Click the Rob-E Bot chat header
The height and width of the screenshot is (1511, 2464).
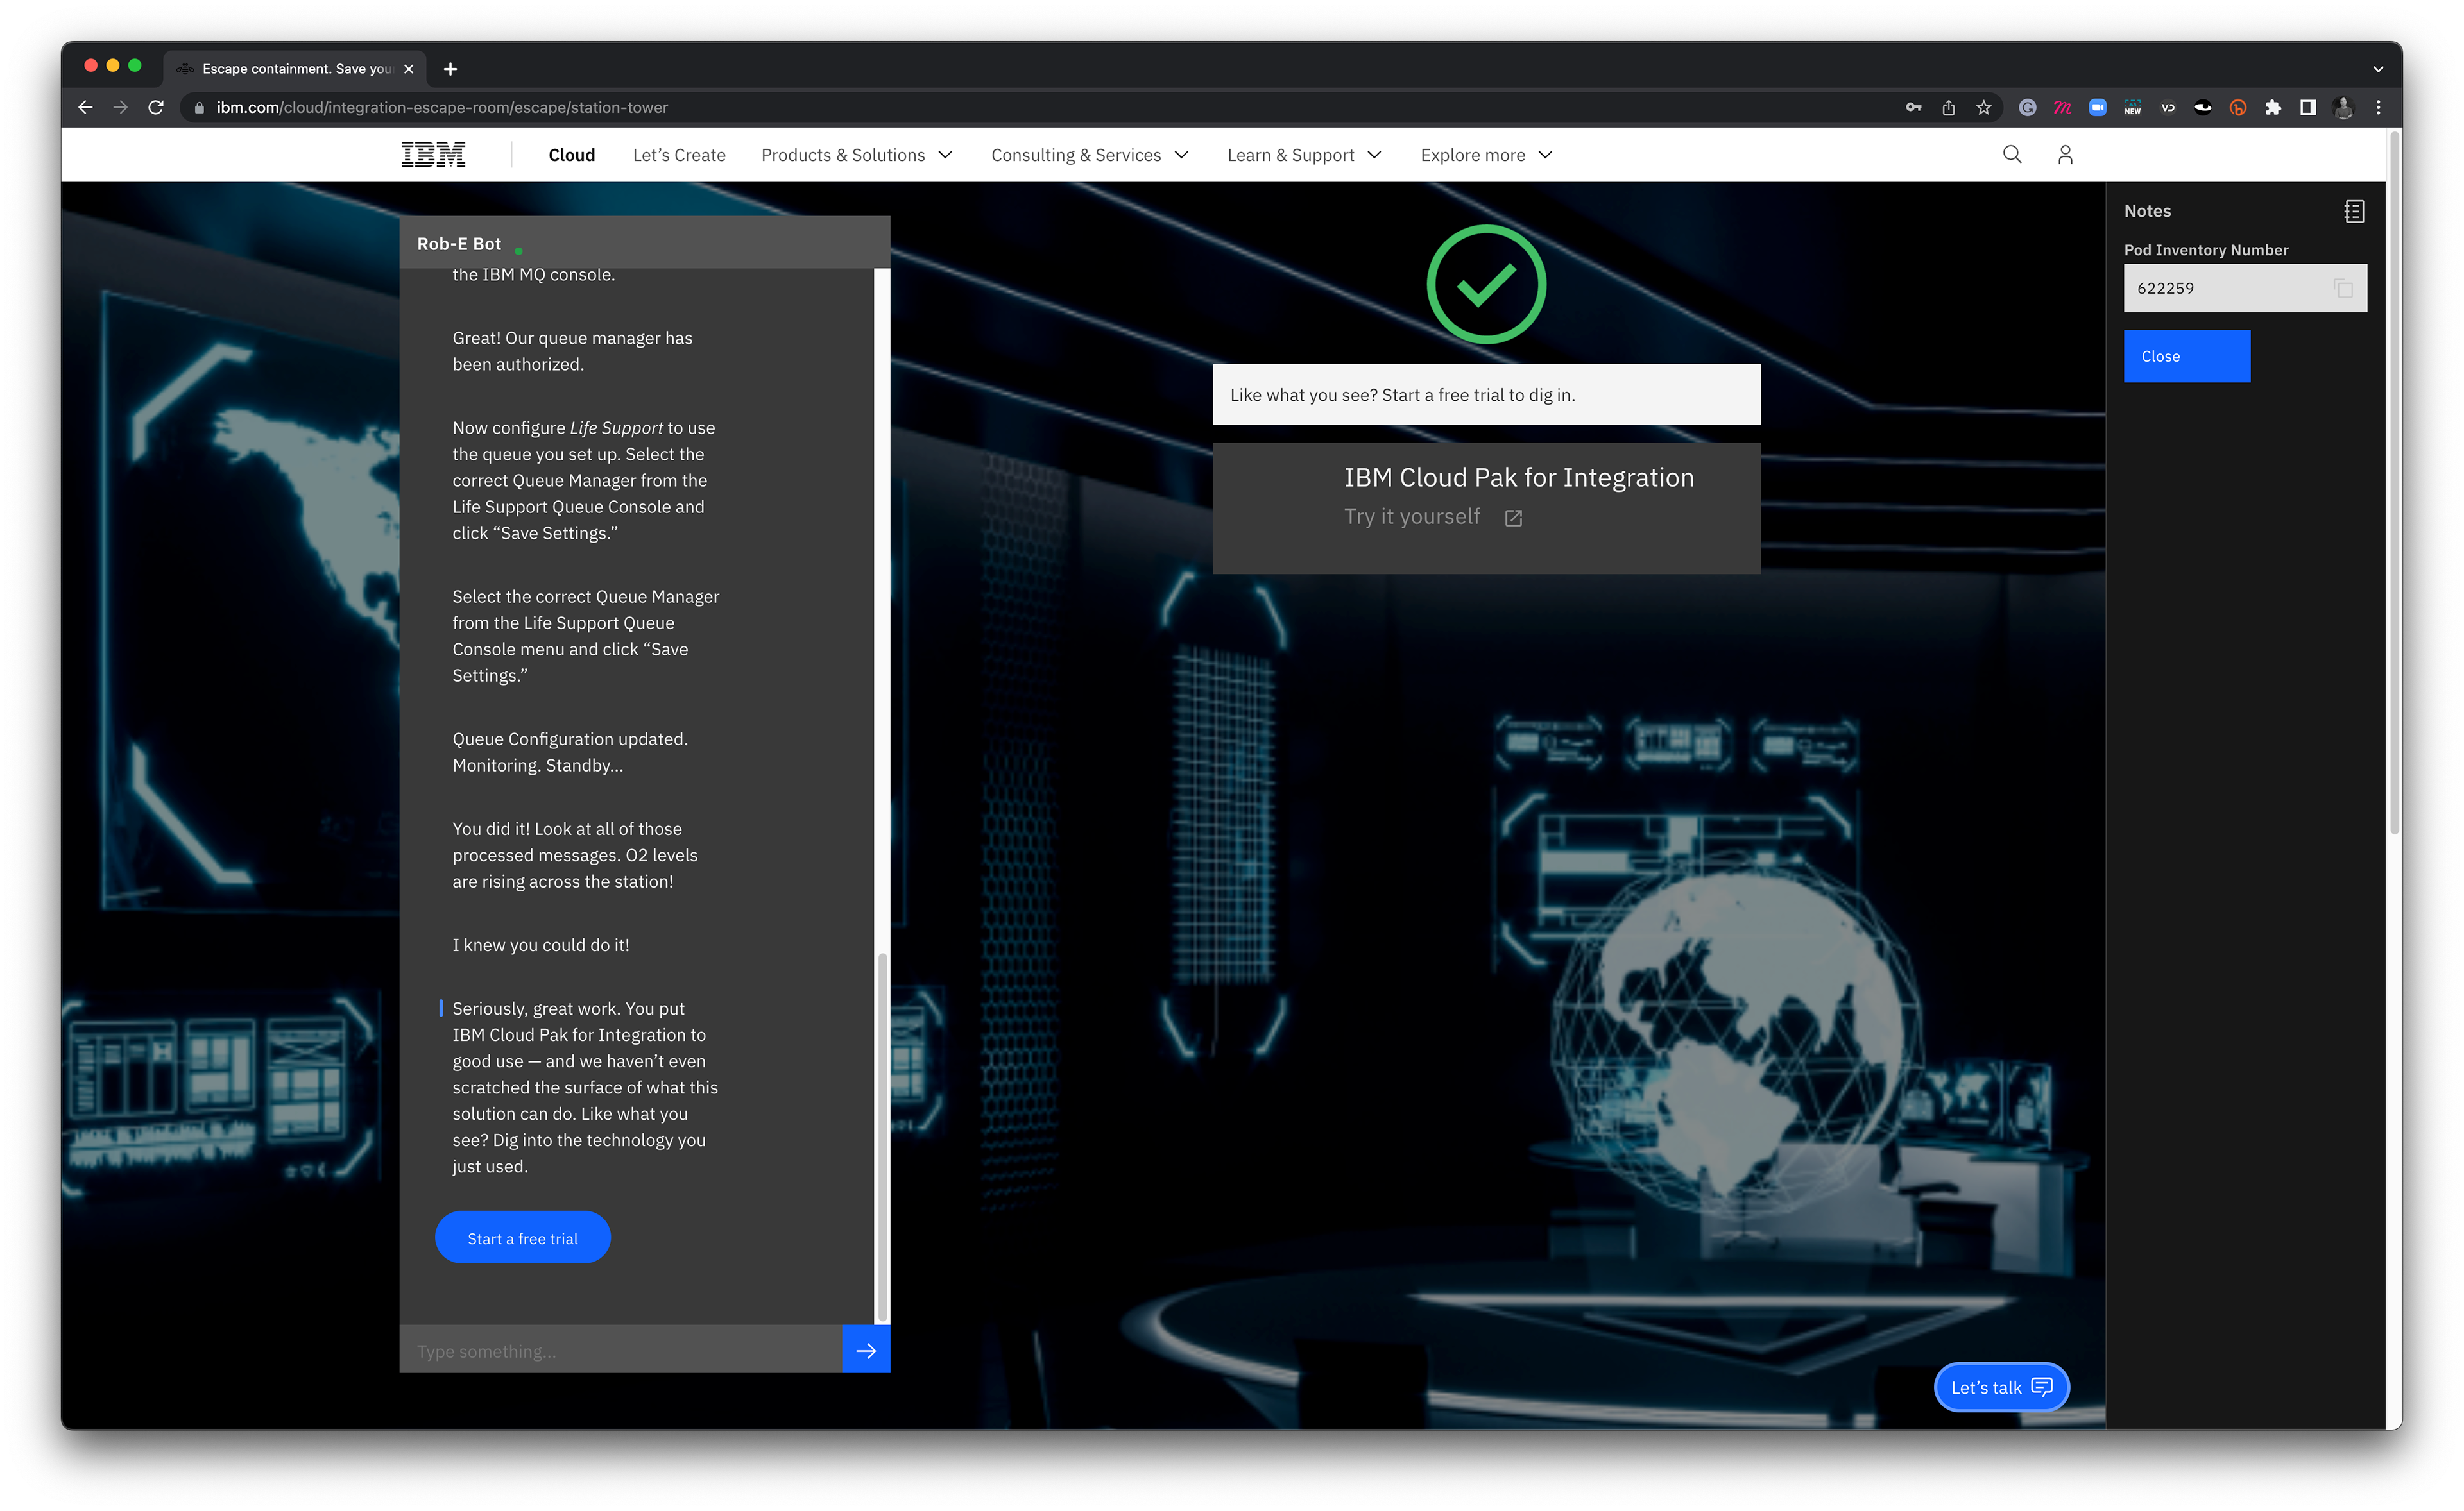coord(645,243)
